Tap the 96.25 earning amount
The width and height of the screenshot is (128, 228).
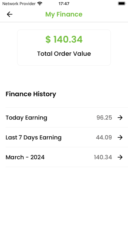click(104, 118)
